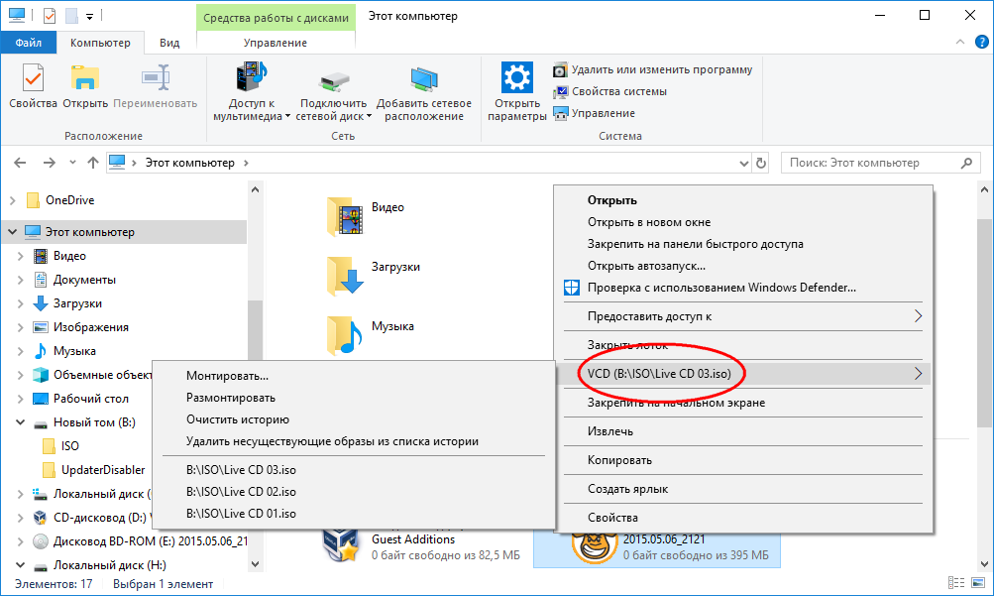
Task: Open recent locations dropdown arrow
Action: 72,163
